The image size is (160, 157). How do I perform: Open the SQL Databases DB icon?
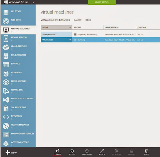6,56
